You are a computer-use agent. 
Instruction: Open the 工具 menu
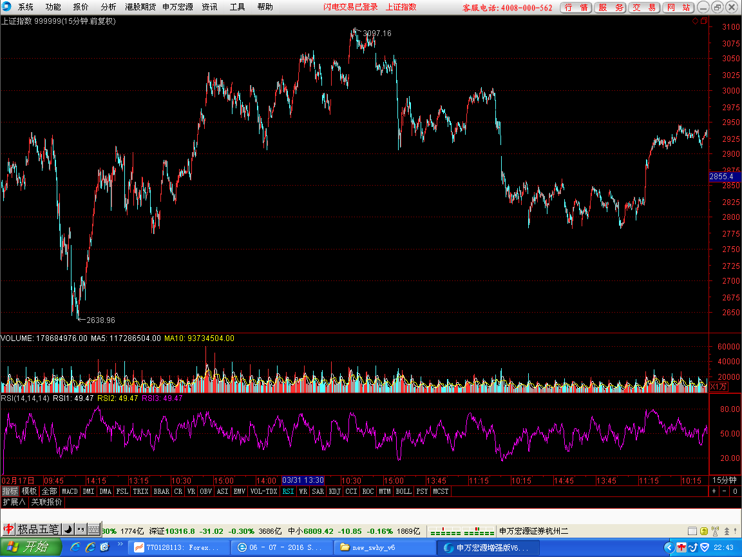point(237,7)
